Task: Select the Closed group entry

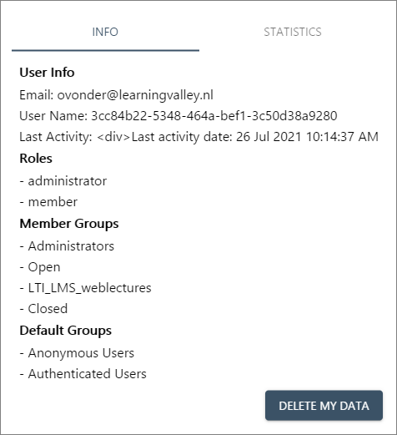Action: [x=48, y=309]
